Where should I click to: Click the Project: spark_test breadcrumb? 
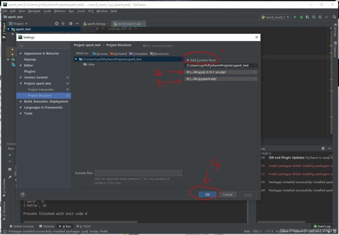87,45
